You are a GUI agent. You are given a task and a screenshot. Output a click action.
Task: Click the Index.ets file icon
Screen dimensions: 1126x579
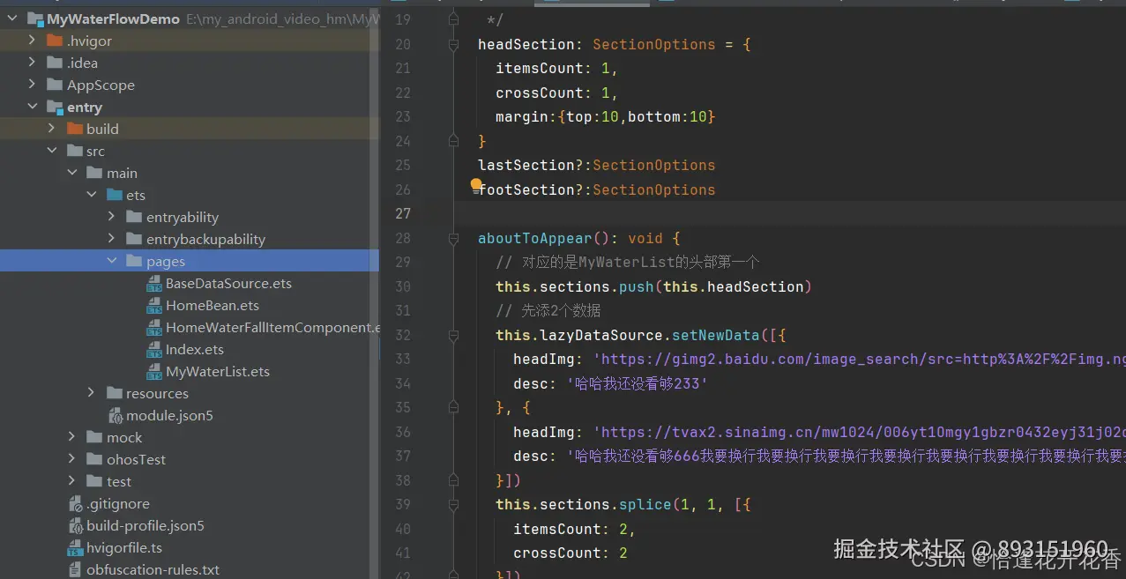[153, 350]
